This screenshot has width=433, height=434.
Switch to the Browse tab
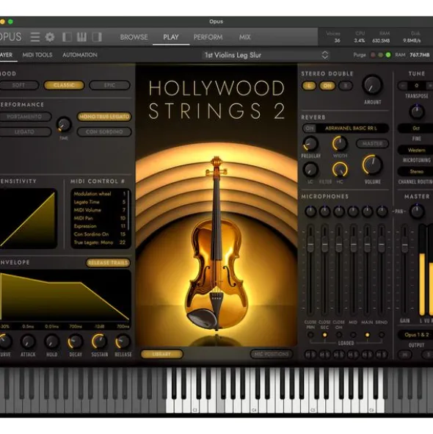point(134,37)
